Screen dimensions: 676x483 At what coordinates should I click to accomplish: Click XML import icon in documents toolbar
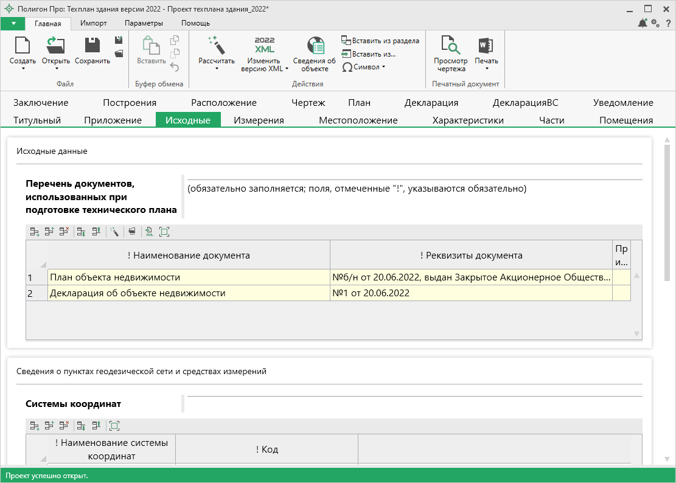[149, 232]
